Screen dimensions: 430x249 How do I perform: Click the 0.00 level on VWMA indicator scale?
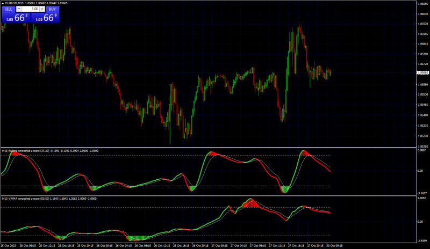(x=420, y=222)
